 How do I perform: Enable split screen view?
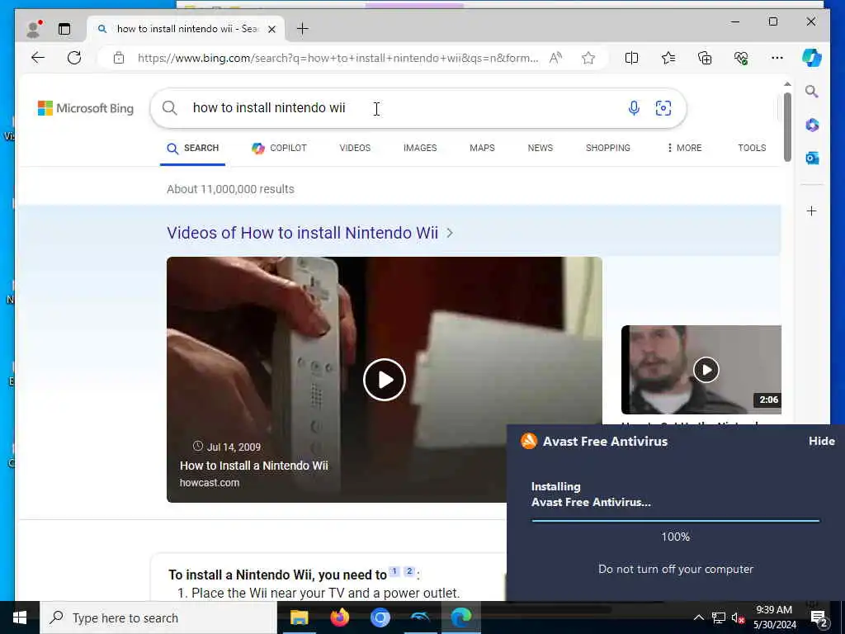631,58
